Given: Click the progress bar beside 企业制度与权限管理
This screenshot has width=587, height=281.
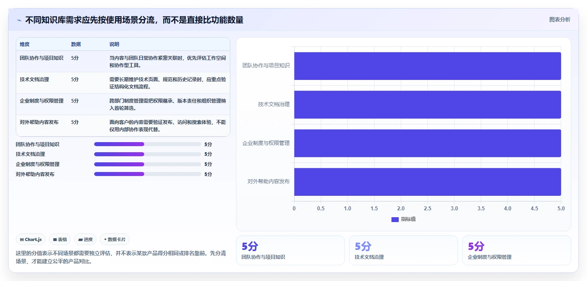Looking at the screenshot, I should 147,164.
